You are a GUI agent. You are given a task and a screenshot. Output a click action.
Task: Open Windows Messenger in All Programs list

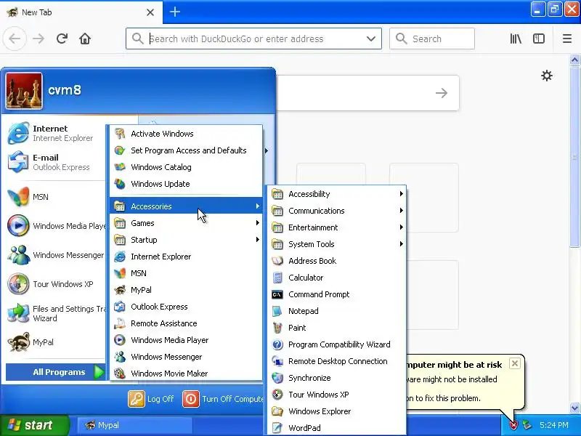186,356
